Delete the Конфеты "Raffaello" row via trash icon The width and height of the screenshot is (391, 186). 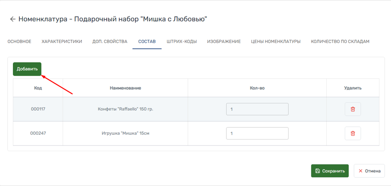point(352,109)
